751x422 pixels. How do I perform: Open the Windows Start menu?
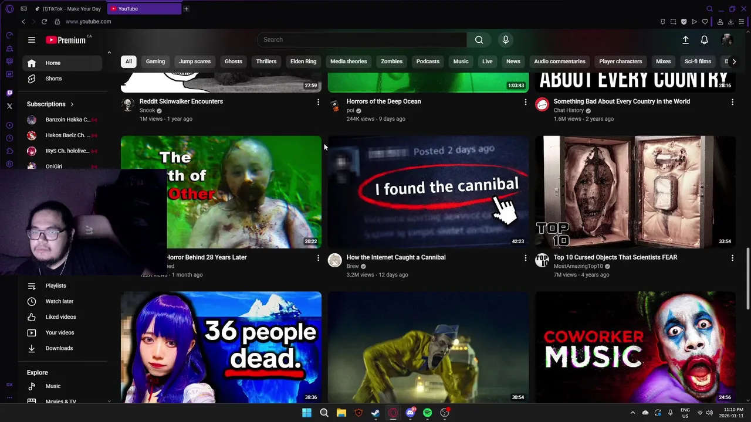tap(307, 413)
